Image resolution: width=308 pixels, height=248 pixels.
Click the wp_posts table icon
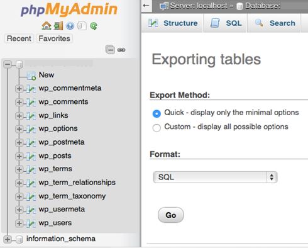coord(31,156)
